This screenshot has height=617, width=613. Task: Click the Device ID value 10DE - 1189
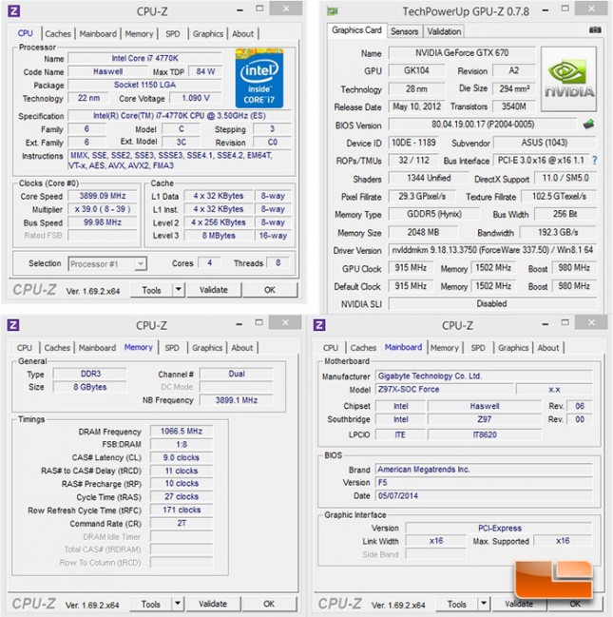[x=413, y=143]
